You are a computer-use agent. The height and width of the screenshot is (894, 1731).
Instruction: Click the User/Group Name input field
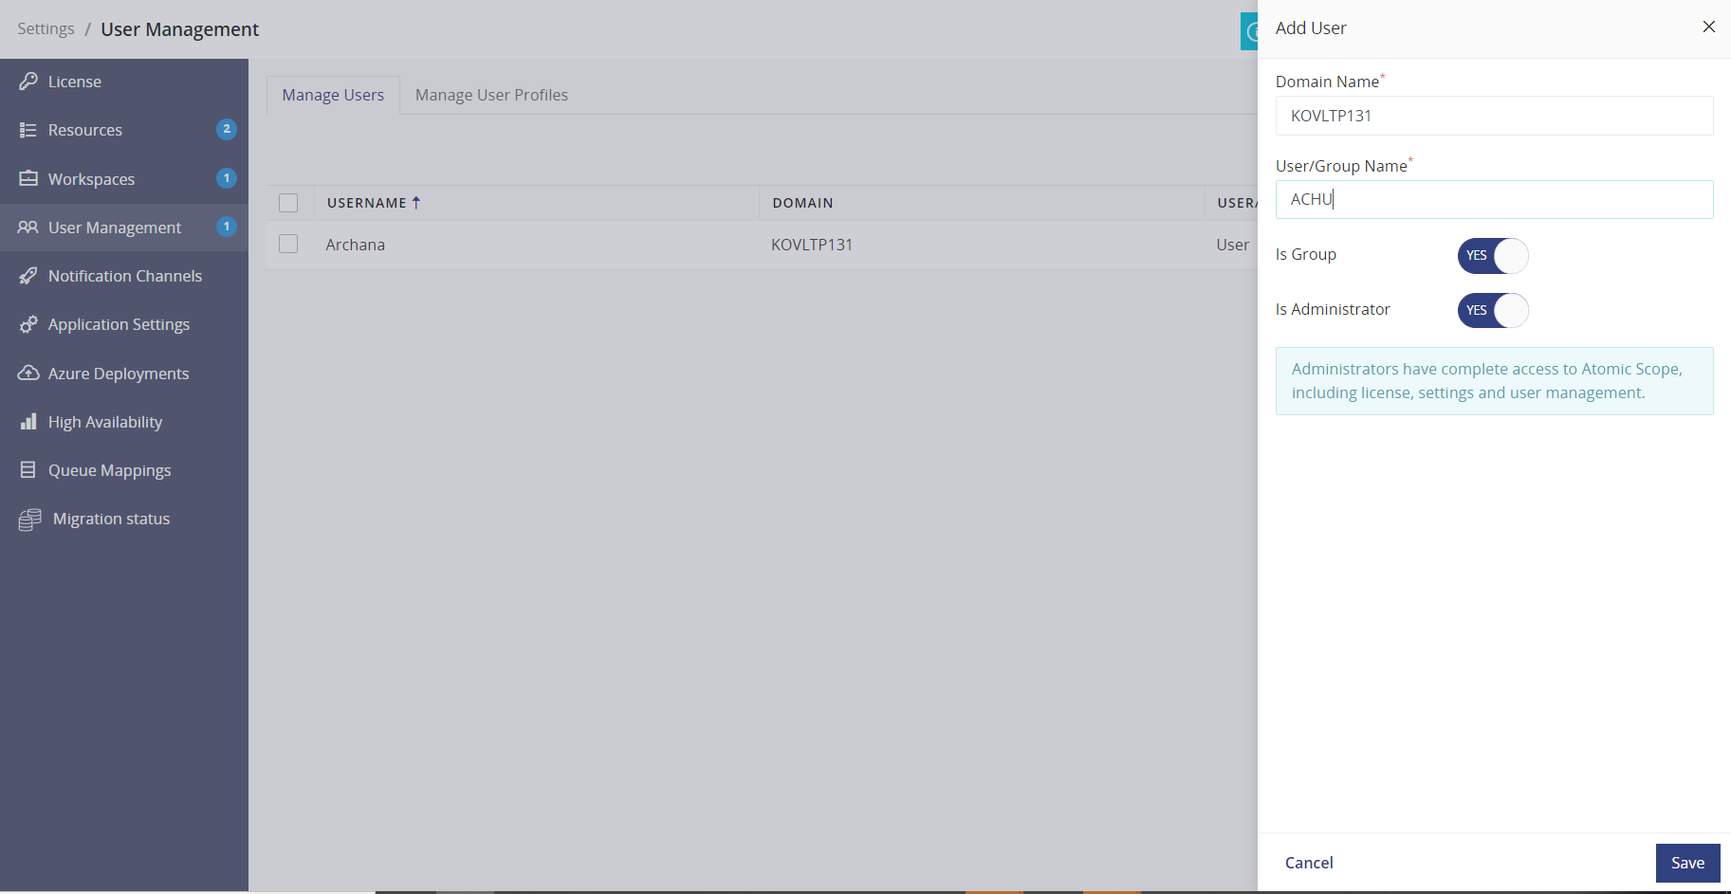(1494, 199)
